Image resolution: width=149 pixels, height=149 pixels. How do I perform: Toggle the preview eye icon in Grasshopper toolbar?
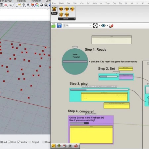coord(103,25)
